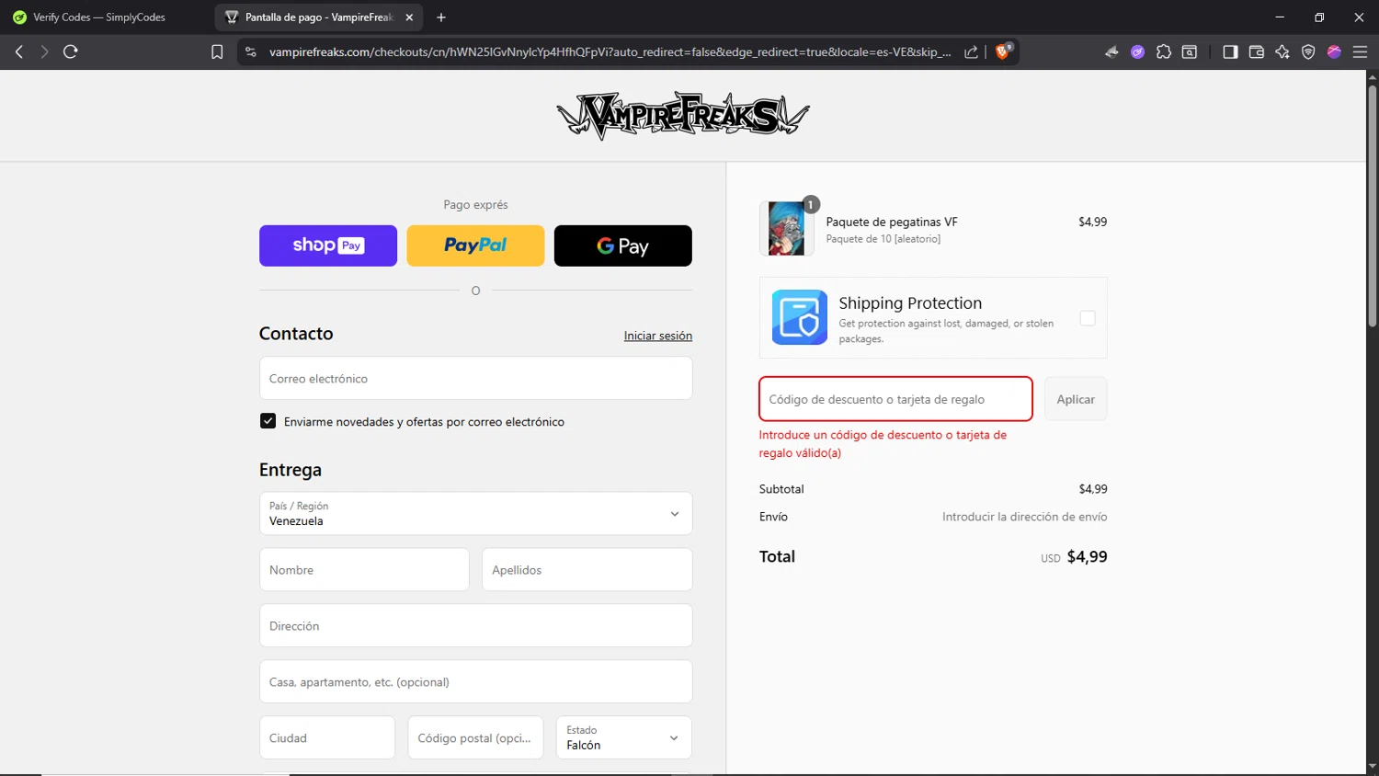Click the purple round extension icon
This screenshot has width=1379, height=776.
click(1138, 51)
